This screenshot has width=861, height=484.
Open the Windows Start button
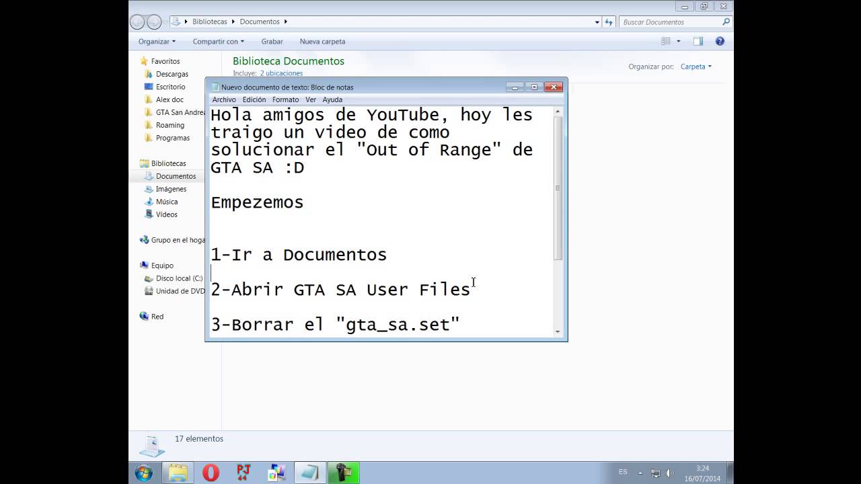tap(143, 473)
